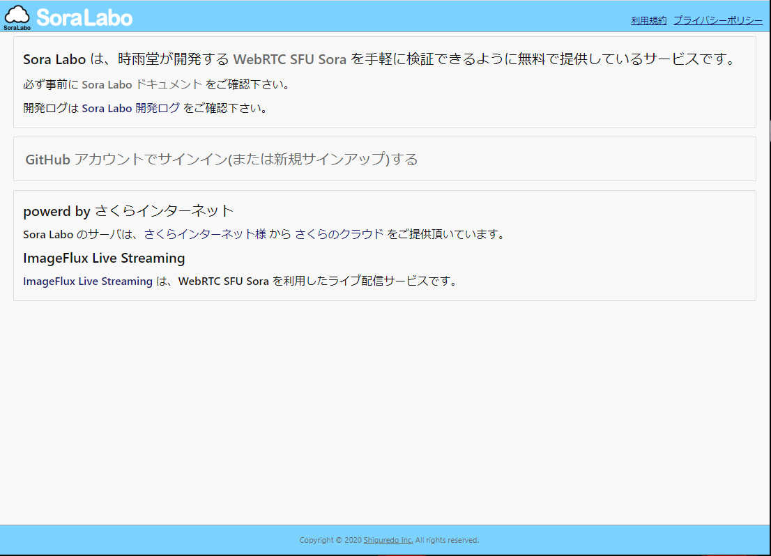Sign in with GitHub アカウント
This screenshot has width=771, height=556.
pyautogui.click(x=221, y=160)
